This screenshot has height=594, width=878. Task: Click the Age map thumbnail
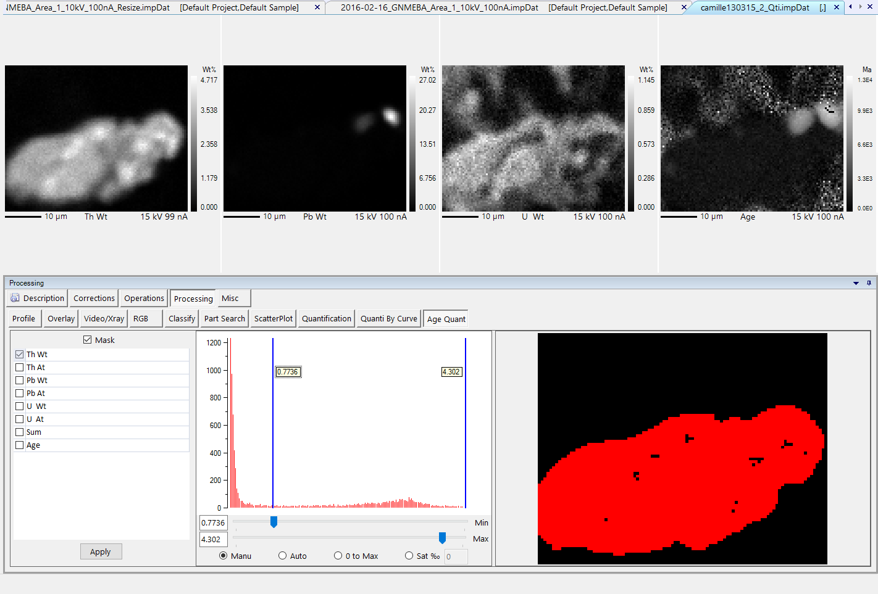(751, 138)
